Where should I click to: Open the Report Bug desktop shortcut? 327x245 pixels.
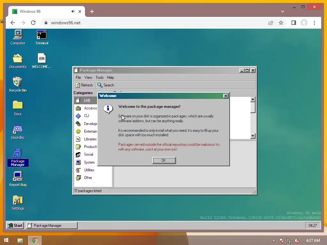point(18,179)
